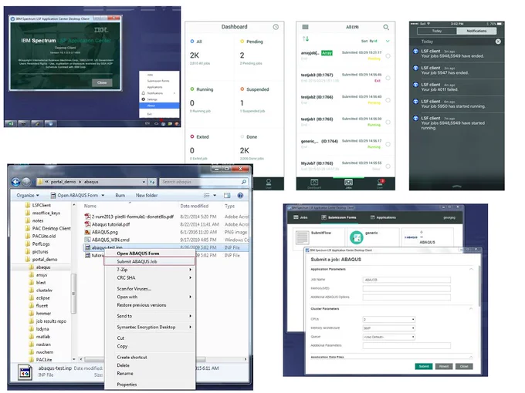Collapse the Cluster Parameters section
The width and height of the screenshot is (525, 393).
[471, 309]
